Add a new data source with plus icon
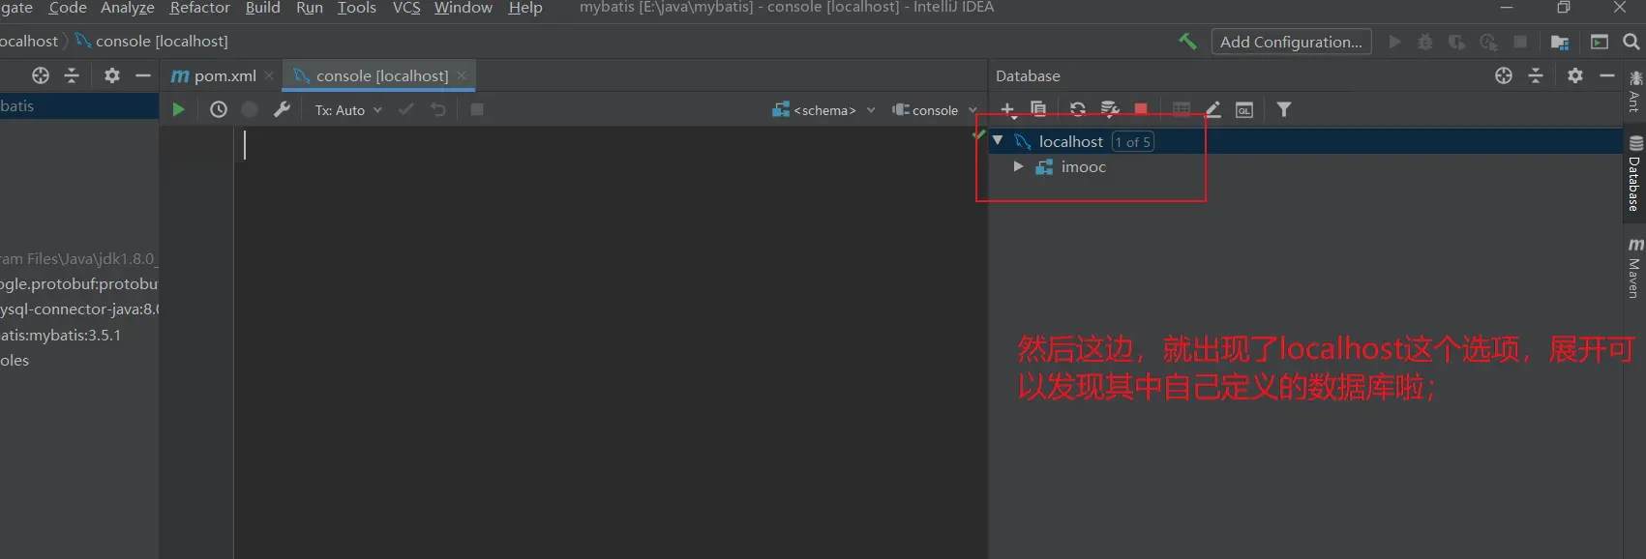1646x559 pixels. (1007, 109)
